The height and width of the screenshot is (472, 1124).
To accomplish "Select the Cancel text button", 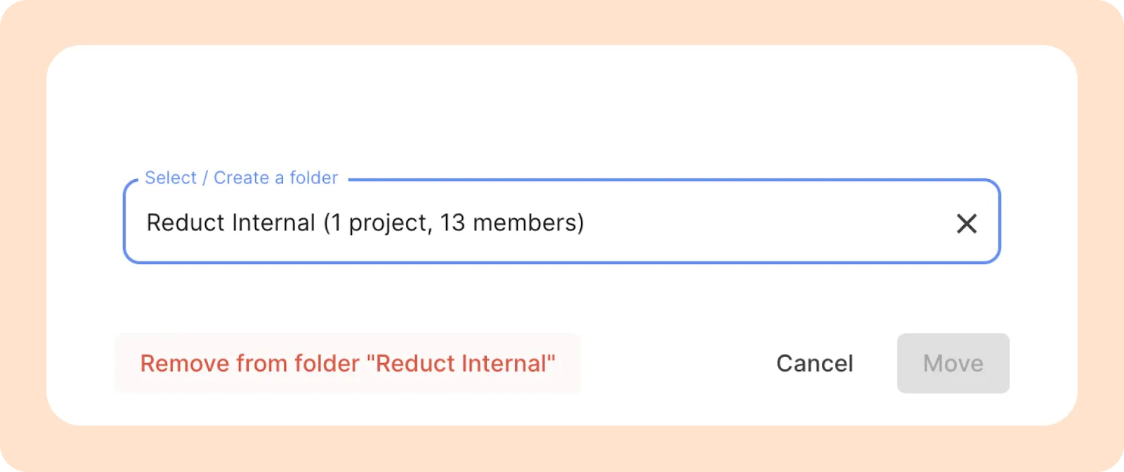I will tap(814, 363).
